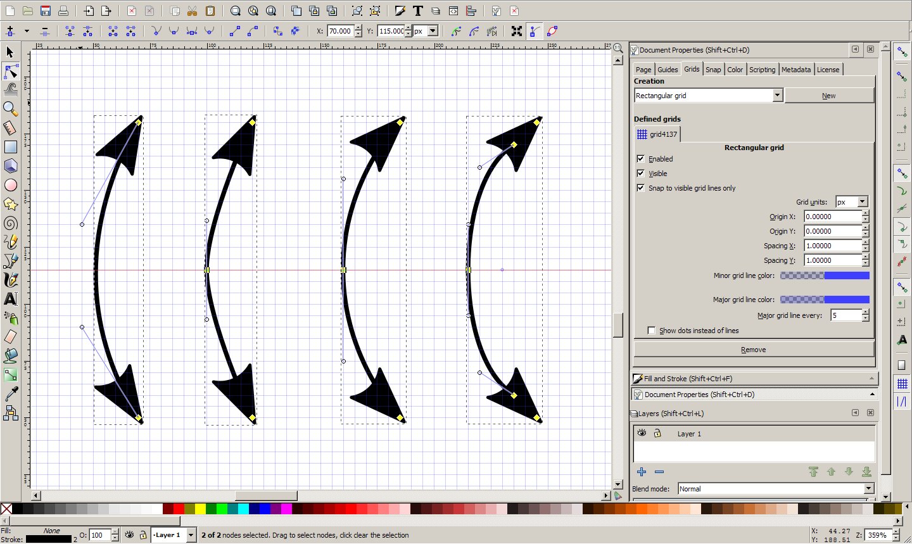Select the Color Picker dropper tool
This screenshot has height=544, width=912.
10,394
